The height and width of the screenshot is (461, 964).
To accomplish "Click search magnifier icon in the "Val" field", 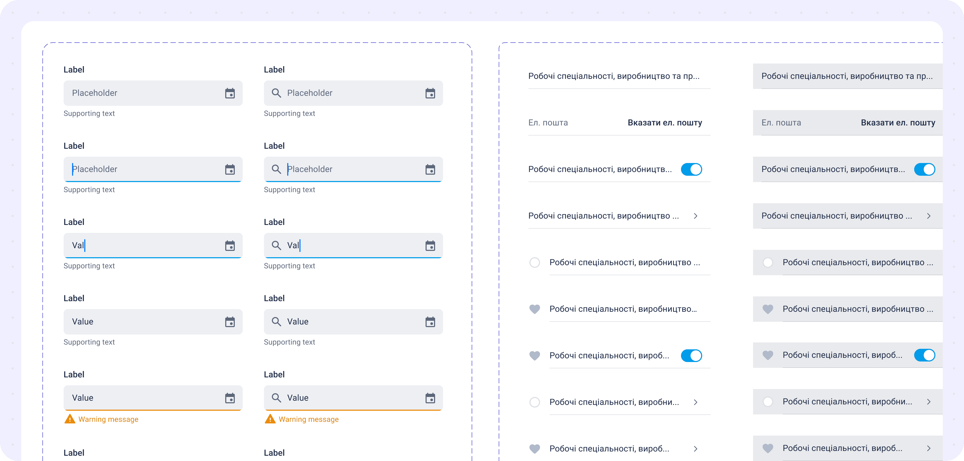I will pos(276,245).
